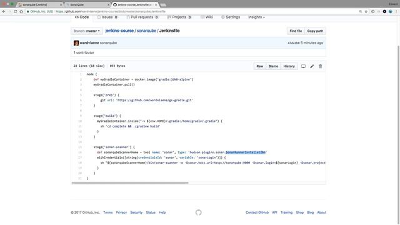Open the Pull requests tab
400x225 pixels.
(x=142, y=17)
